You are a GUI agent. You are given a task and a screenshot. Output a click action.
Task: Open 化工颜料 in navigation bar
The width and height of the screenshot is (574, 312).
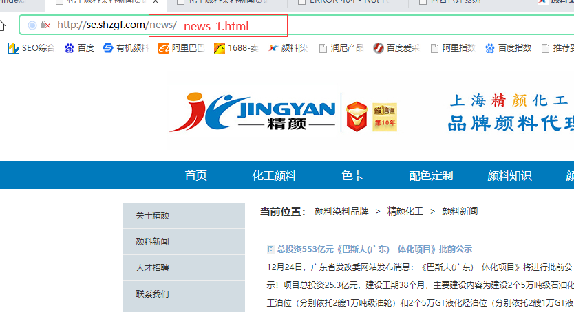point(274,175)
